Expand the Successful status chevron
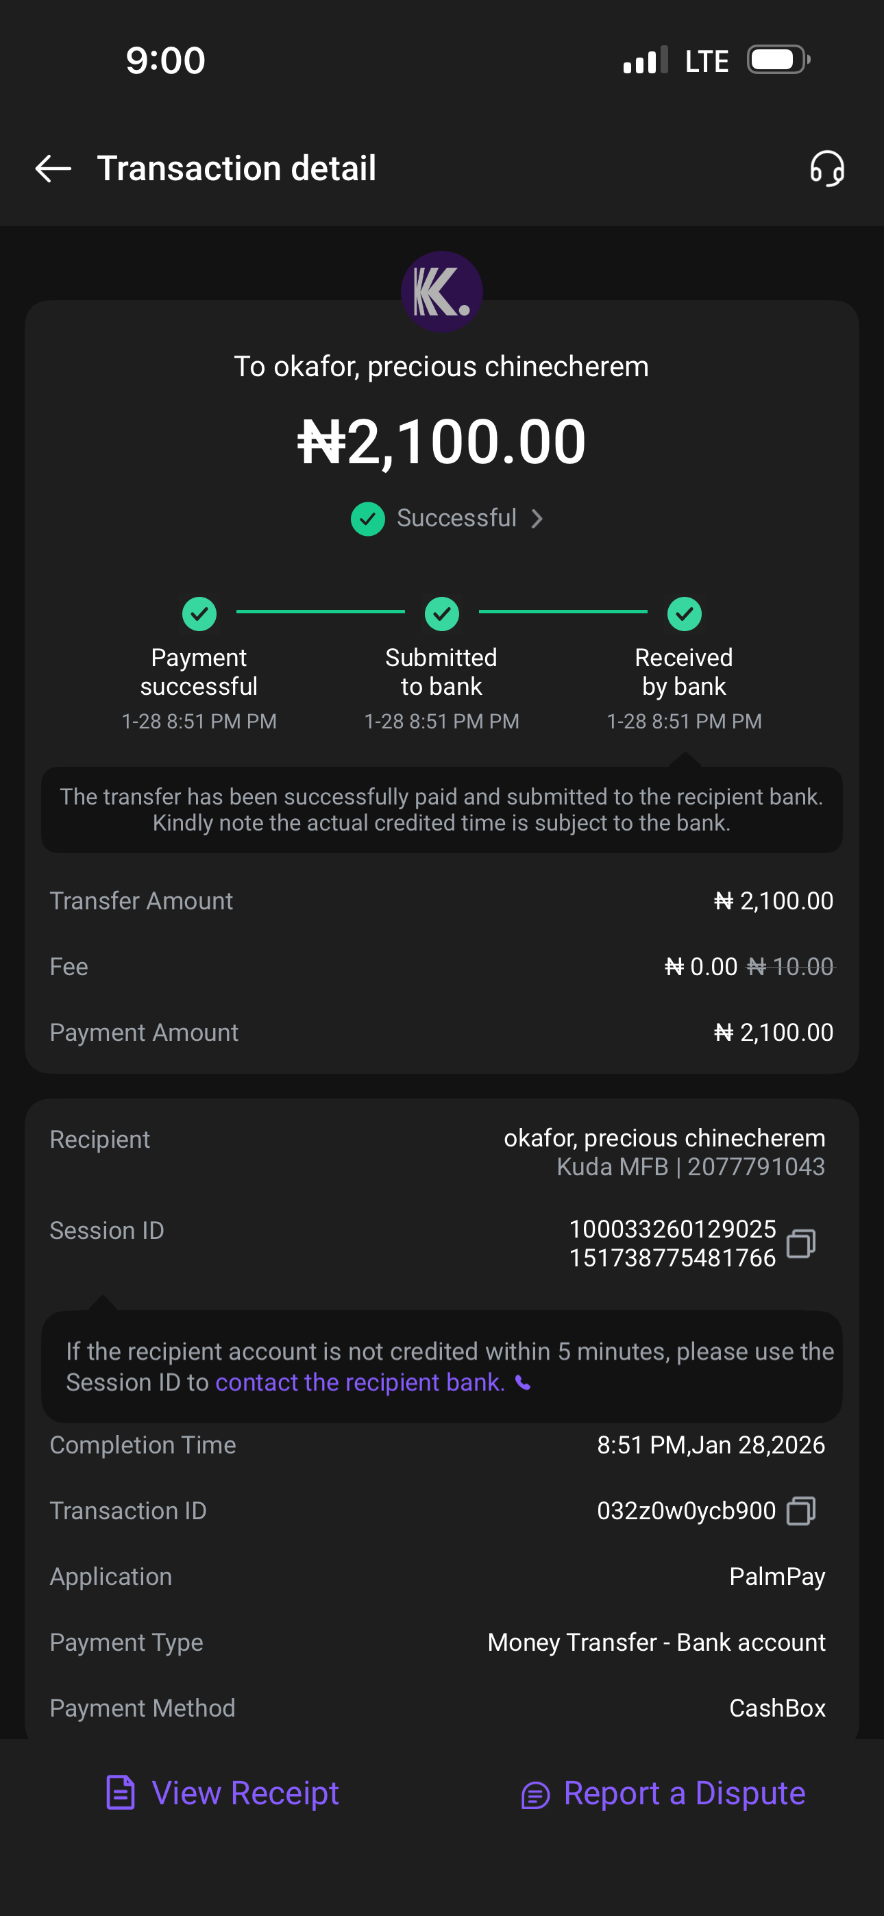This screenshot has width=884, height=1916. (537, 519)
